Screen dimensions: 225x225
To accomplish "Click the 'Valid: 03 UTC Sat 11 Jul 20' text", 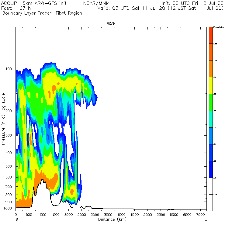I will (x=131, y=8).
